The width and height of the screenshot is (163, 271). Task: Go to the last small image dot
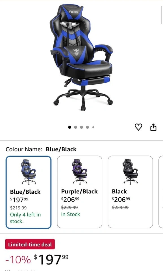(x=93, y=127)
